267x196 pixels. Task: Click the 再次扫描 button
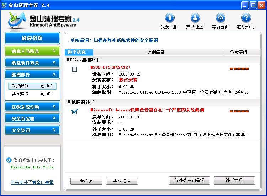[122, 181]
